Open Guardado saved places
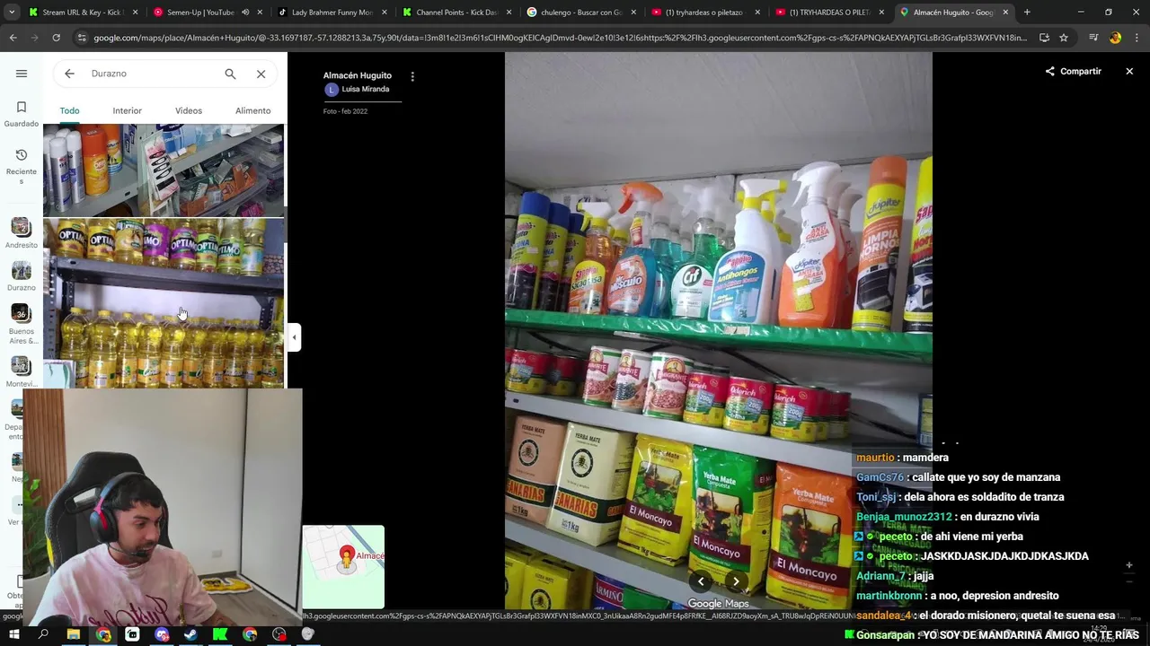Image resolution: width=1150 pixels, height=646 pixels. pyautogui.click(x=22, y=114)
